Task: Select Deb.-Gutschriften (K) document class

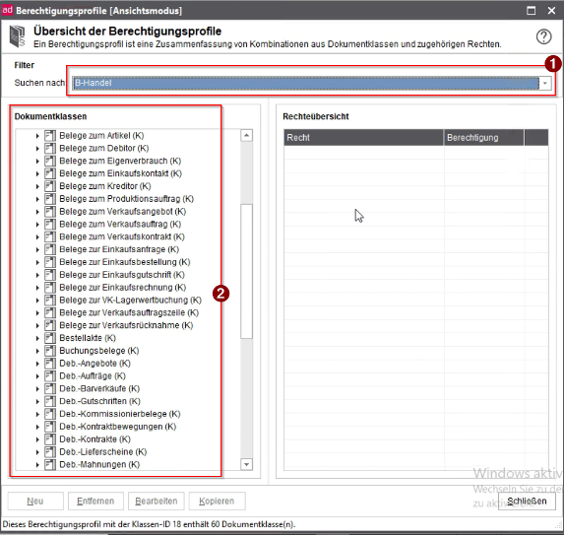Action: [x=99, y=401]
